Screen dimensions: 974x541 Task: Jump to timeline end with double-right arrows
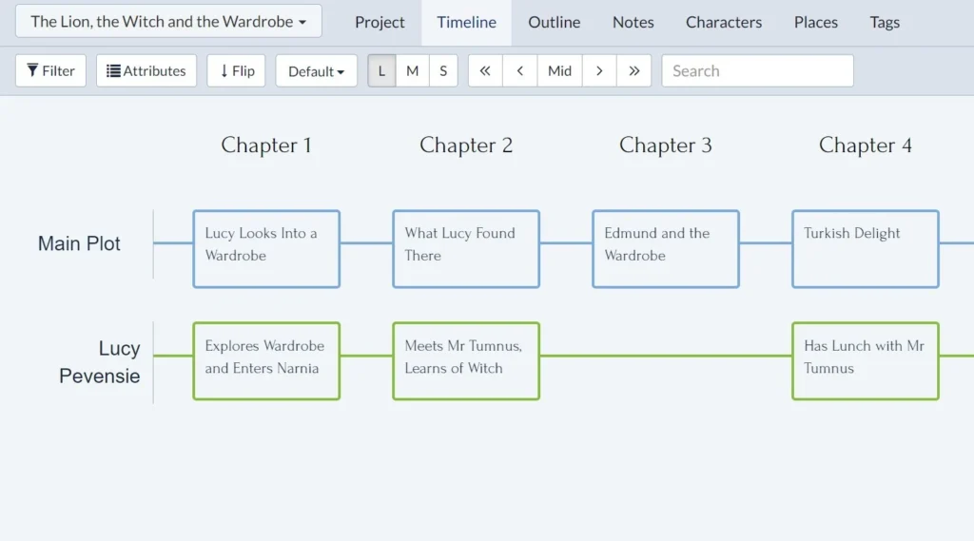pos(633,70)
